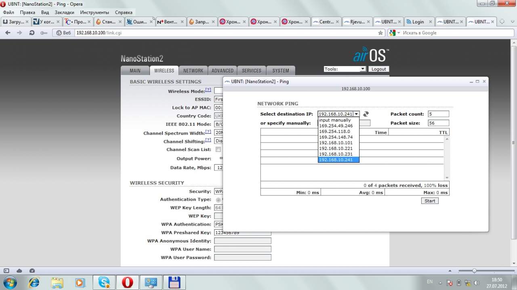Click the Opera Link cloud icon in the status bar
The width and height of the screenshot is (517, 290).
click(x=19, y=271)
